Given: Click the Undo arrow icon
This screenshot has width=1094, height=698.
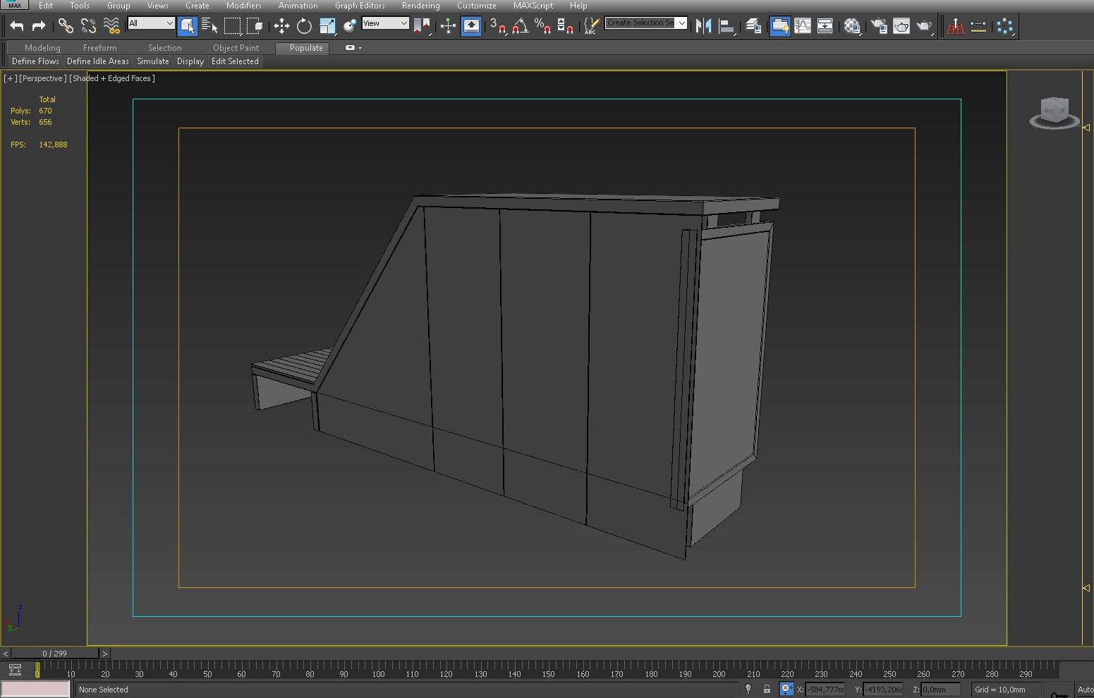Looking at the screenshot, I should tap(17, 26).
